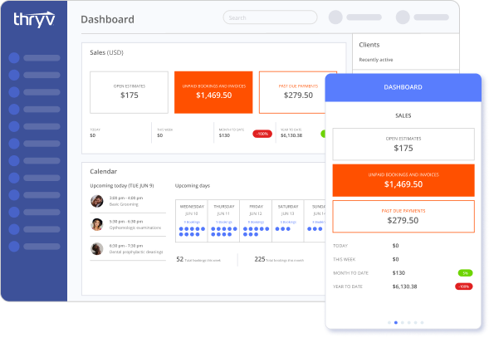
Task: Click the thryv logo in sidebar
Action: (x=34, y=19)
